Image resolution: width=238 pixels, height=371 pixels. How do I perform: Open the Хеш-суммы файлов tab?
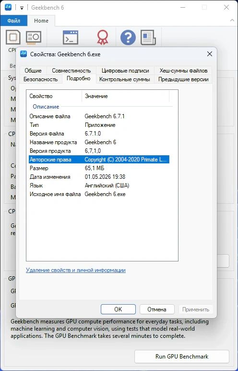[x=183, y=71]
